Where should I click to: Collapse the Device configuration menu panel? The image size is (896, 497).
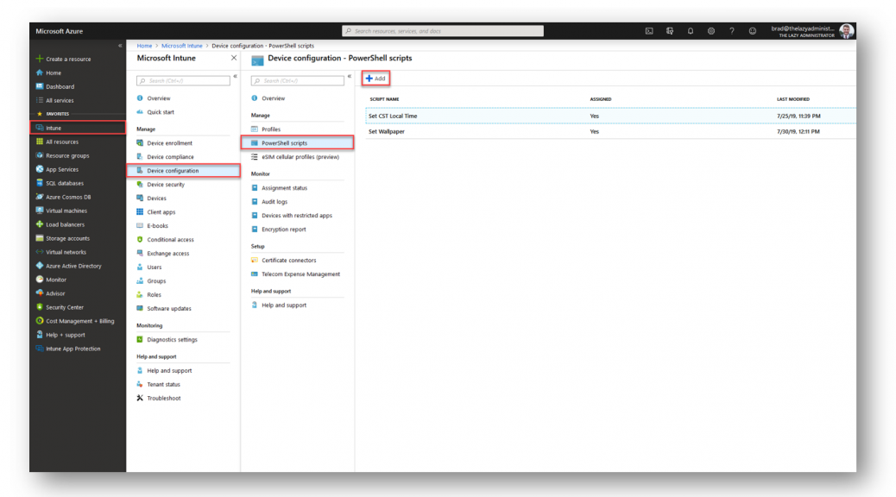point(349,76)
